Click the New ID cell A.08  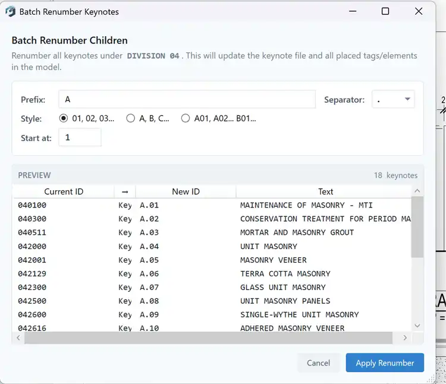(x=149, y=301)
